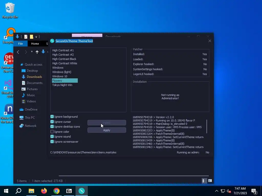This screenshot has height=196, width=262.
Task: Open Documents in Explorer sidebar
Action: pyautogui.click(x=32, y=83)
